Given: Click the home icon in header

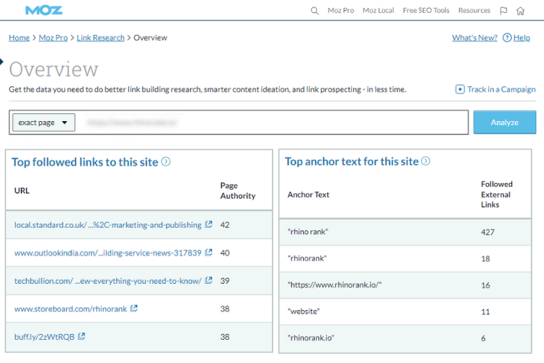Looking at the screenshot, I should point(520,11).
